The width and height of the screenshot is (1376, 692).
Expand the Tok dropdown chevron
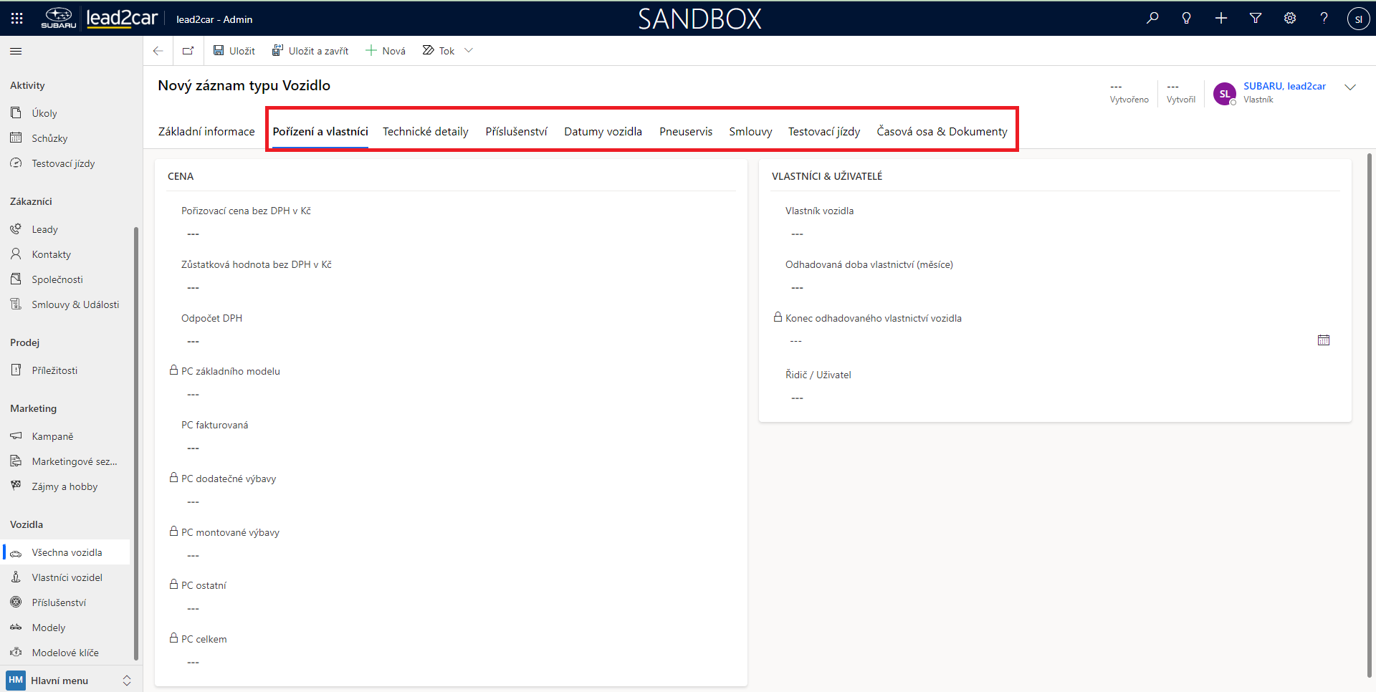point(469,51)
